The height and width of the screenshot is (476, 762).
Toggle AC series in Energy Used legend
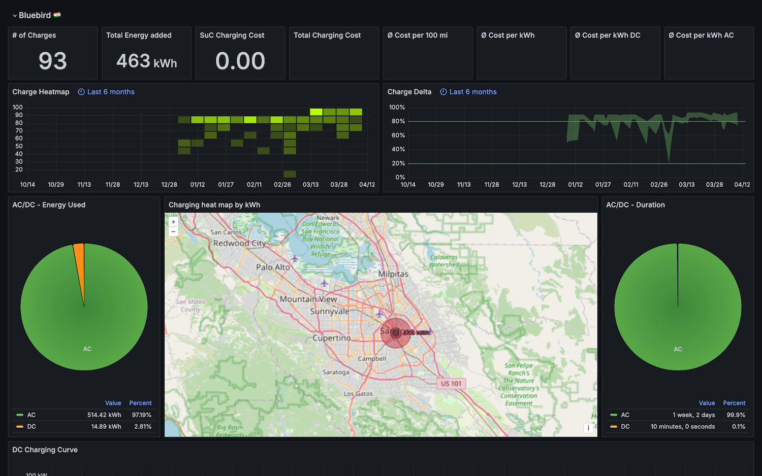point(31,415)
